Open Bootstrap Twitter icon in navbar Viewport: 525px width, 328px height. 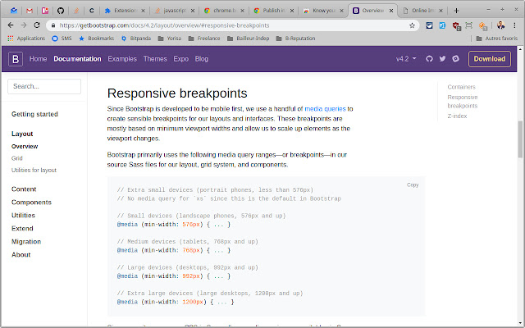pos(442,59)
